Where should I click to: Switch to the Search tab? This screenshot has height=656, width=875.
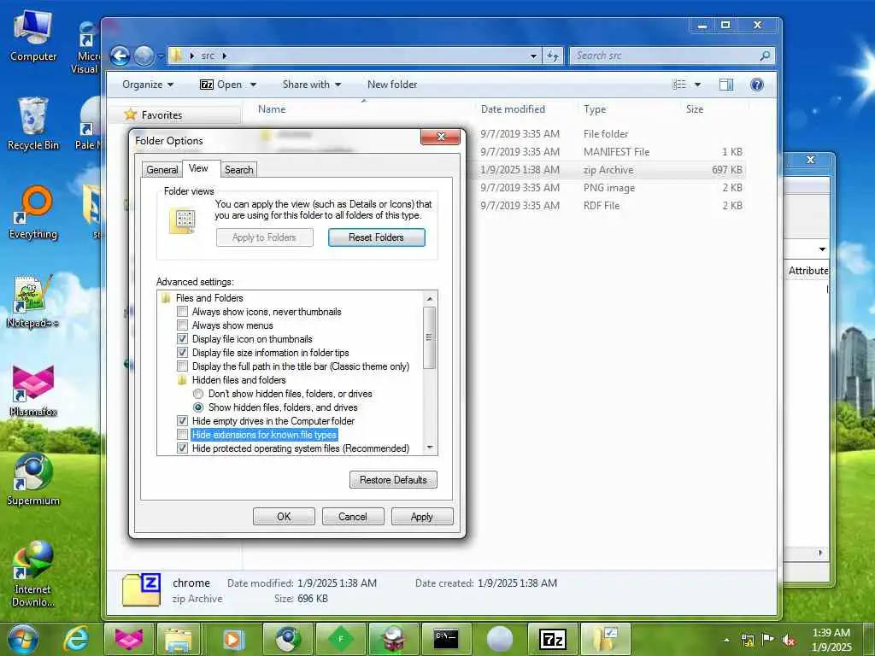point(239,170)
